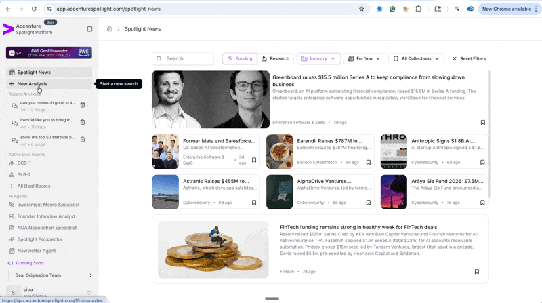Open the Arāya Sie Fund thumbnail

point(394,192)
